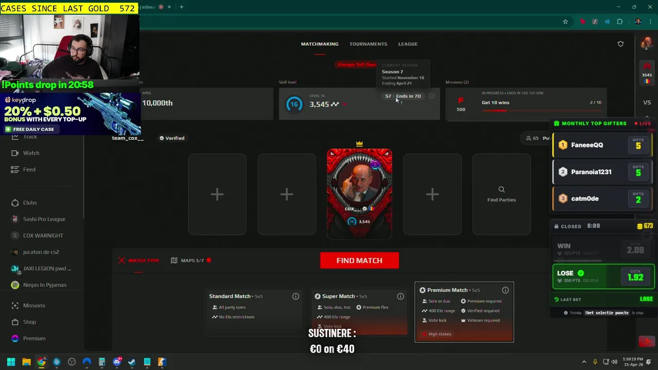Open Find Parties search

click(x=501, y=194)
